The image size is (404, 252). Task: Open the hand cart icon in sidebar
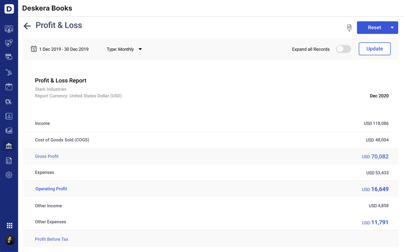pos(9,72)
